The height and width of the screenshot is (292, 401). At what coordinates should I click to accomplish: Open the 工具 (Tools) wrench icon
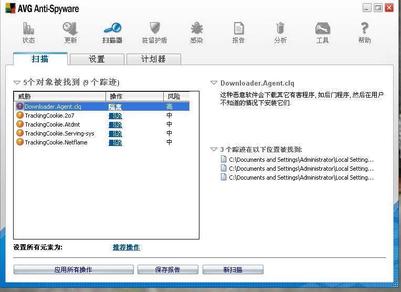point(322,28)
